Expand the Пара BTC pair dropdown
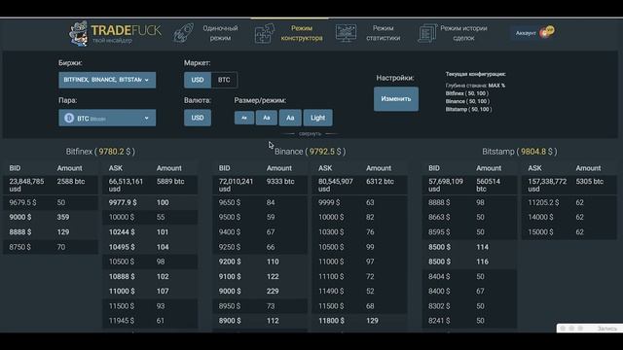623x350 pixels. click(107, 118)
